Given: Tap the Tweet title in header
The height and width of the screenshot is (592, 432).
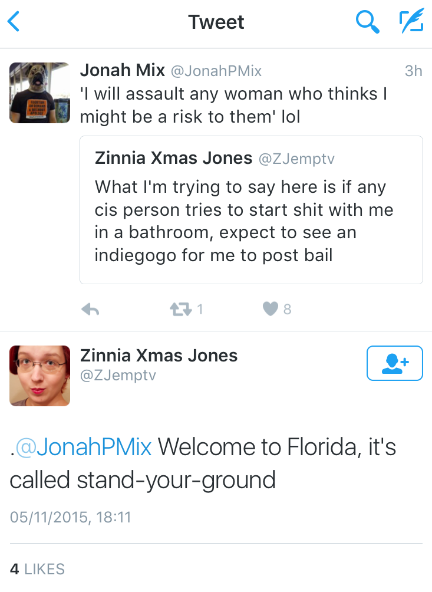Looking at the screenshot, I should [x=216, y=22].
